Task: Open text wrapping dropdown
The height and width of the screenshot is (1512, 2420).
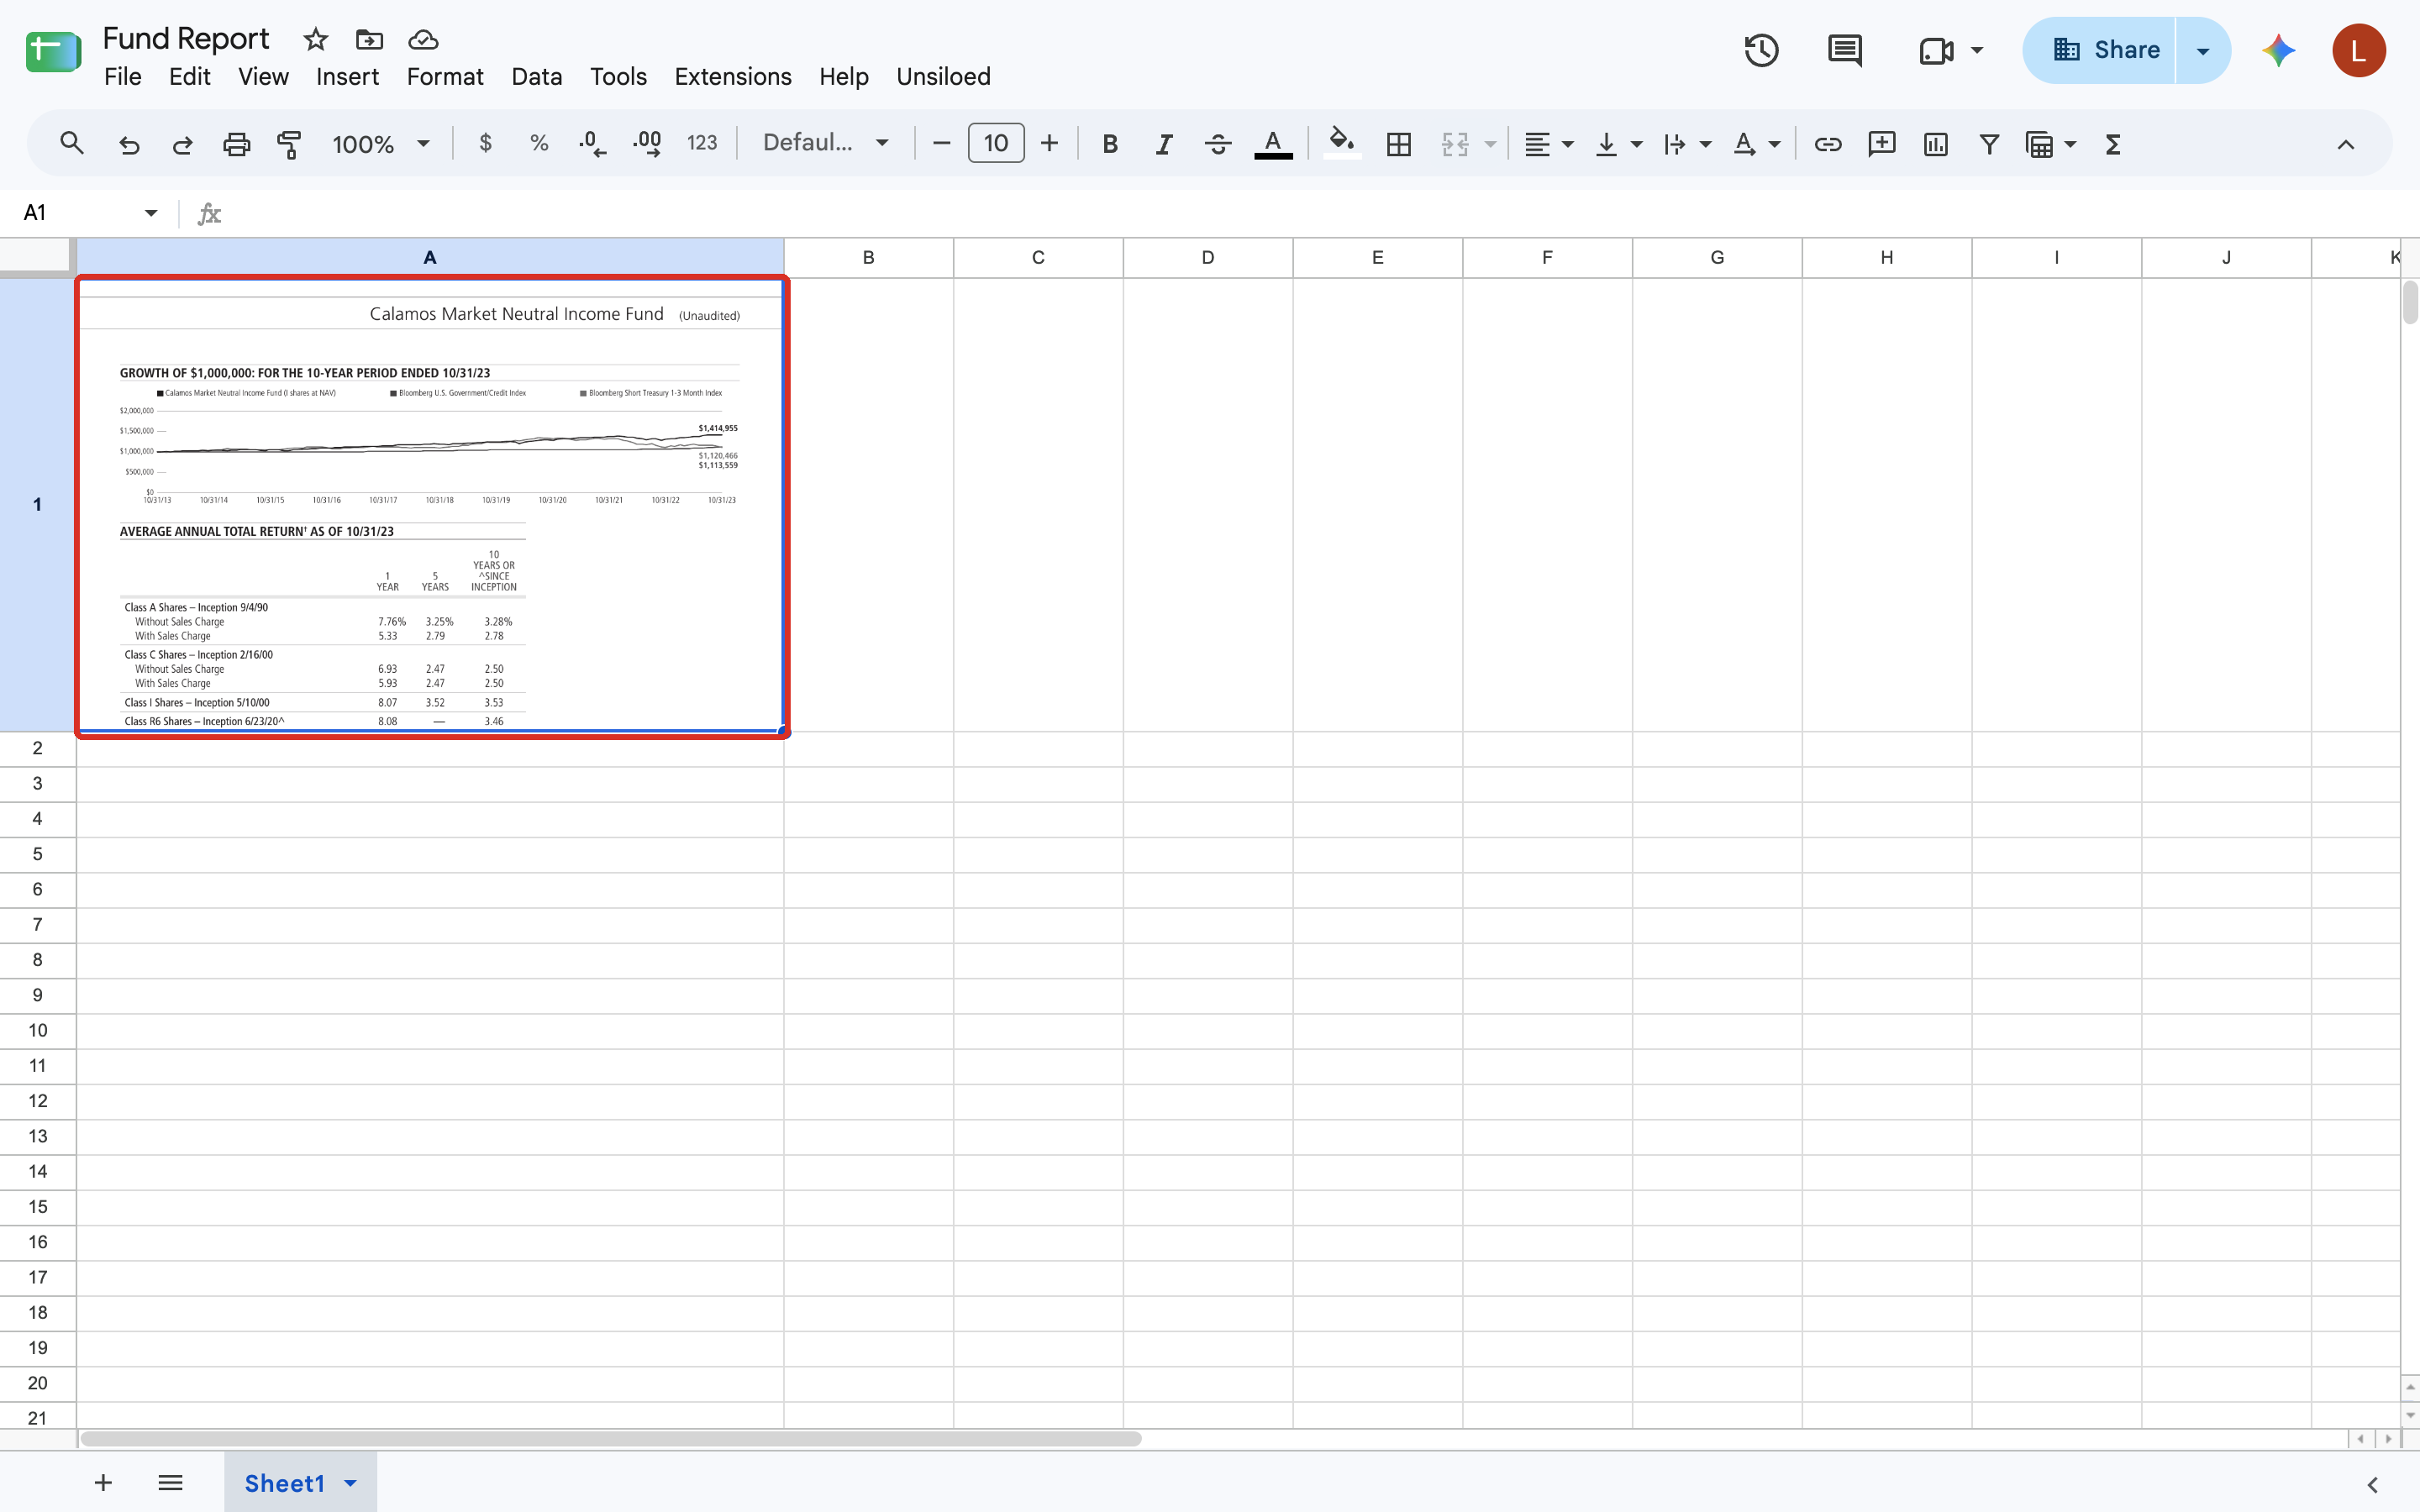Action: click(x=1687, y=144)
